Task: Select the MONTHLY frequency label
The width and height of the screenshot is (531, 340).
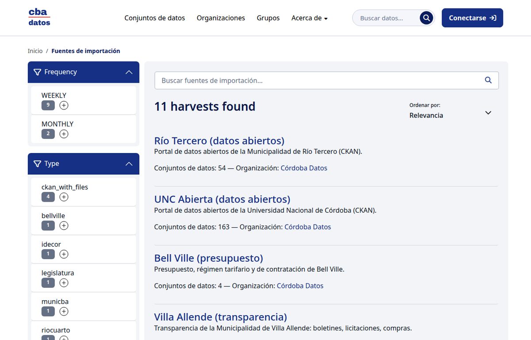Action: pos(58,124)
